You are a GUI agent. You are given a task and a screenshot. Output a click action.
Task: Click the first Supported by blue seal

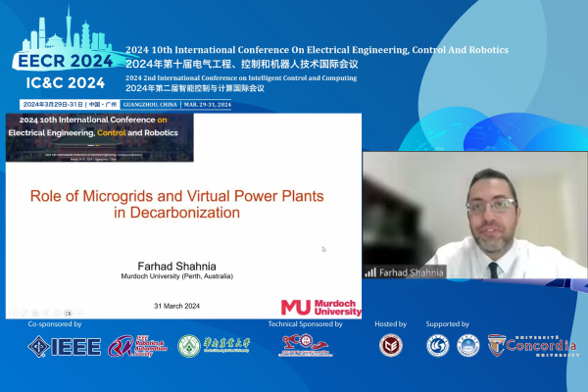click(438, 346)
